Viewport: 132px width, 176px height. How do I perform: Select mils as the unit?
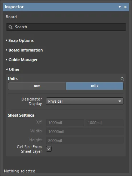(x=95, y=86)
